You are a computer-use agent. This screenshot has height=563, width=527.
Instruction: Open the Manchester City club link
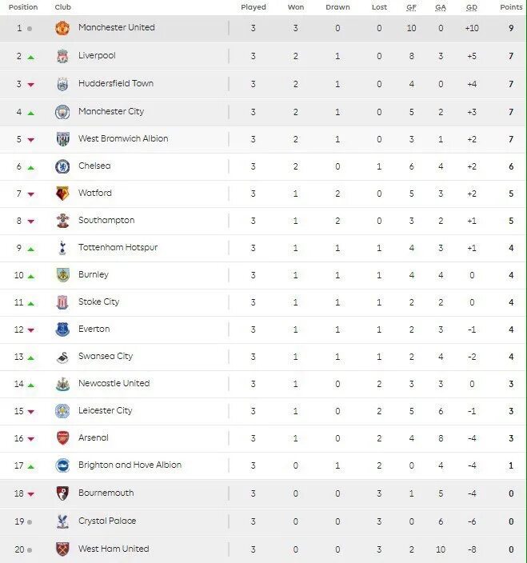click(x=111, y=111)
